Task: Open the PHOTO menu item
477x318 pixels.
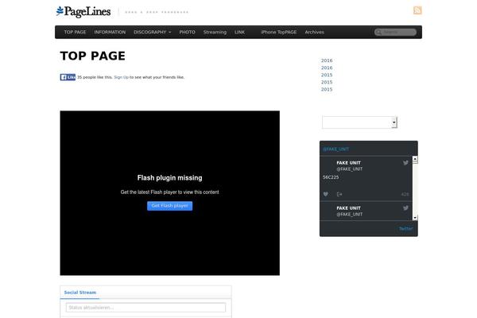Action: pyautogui.click(x=187, y=32)
